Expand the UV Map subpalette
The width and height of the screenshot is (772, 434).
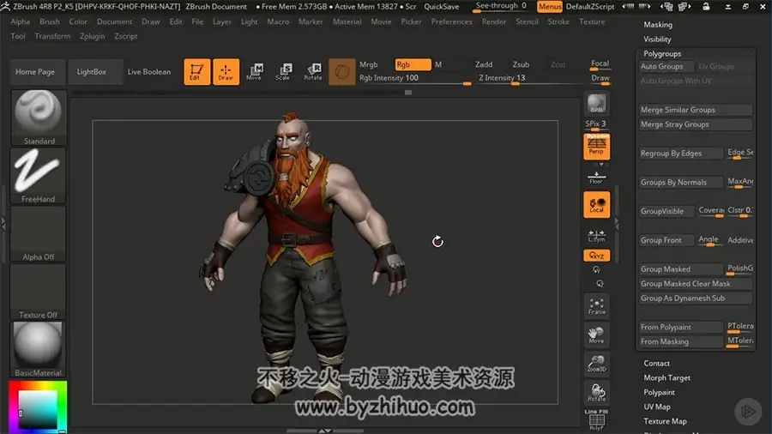point(657,407)
